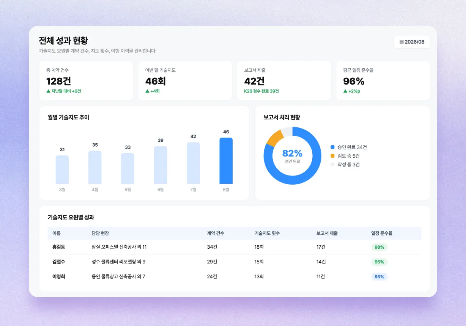Click the gray legend dot for 작성 중
Image resolution: width=466 pixels, height=326 pixels.
tap(333, 165)
